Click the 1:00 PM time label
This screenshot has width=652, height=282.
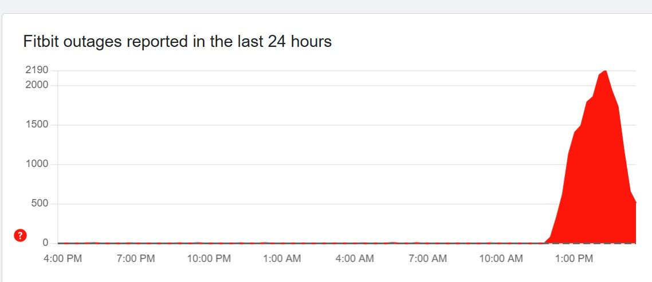click(574, 259)
